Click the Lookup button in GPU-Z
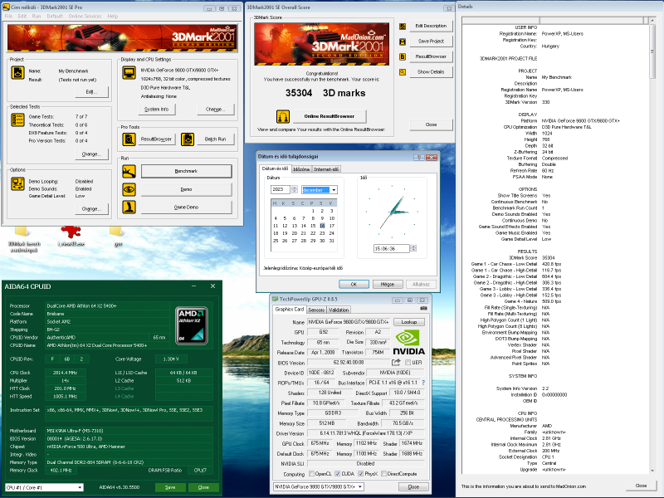Screen dimensions: 664x498 [409, 322]
